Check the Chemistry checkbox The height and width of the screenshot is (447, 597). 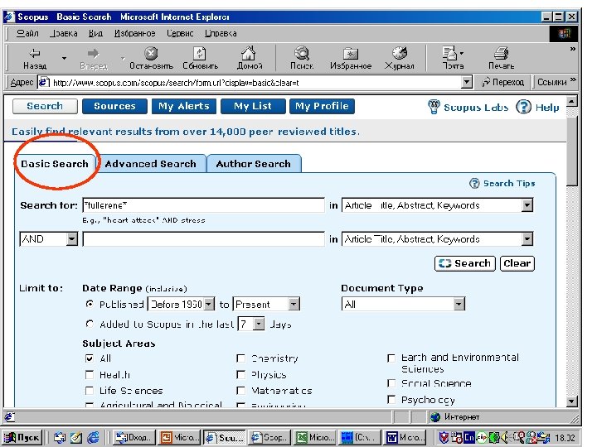point(240,358)
